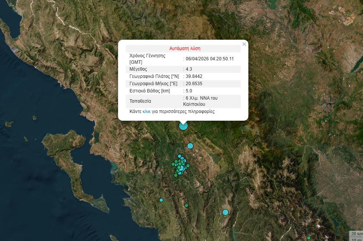
Task: Select the blue earthquake marker in the lower right-center
Action: click(225, 212)
